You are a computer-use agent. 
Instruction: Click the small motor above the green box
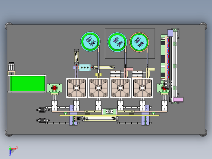click(x=11, y=66)
